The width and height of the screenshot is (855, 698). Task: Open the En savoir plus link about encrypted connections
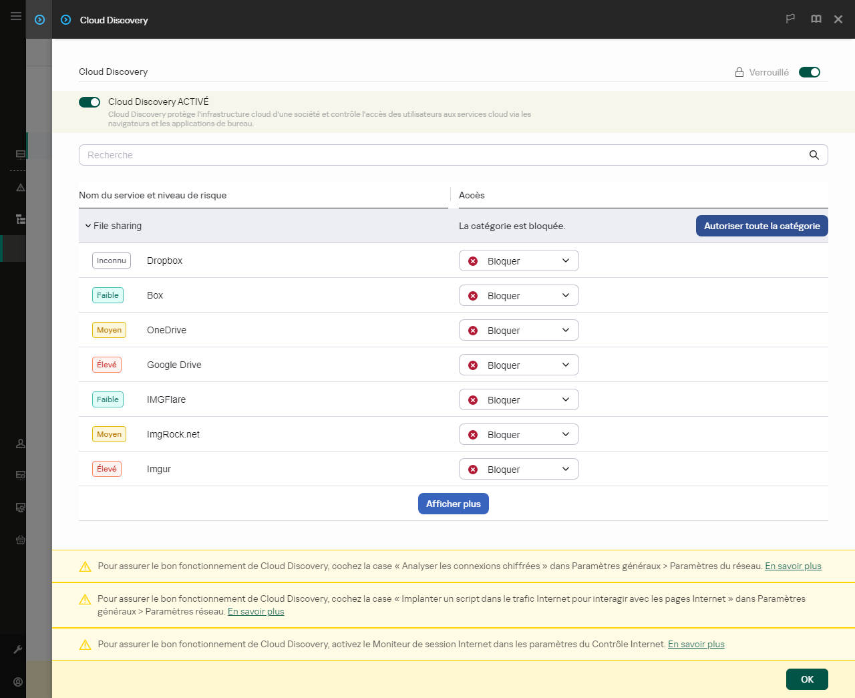coord(793,566)
